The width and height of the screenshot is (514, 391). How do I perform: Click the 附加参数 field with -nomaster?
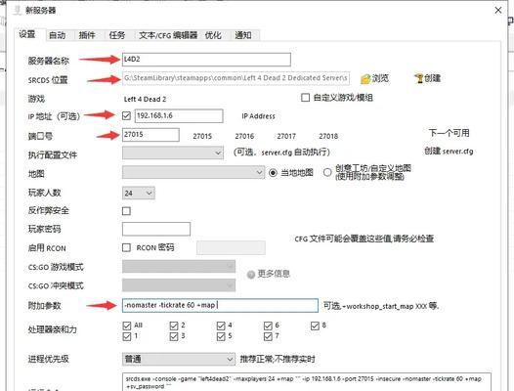(220, 305)
